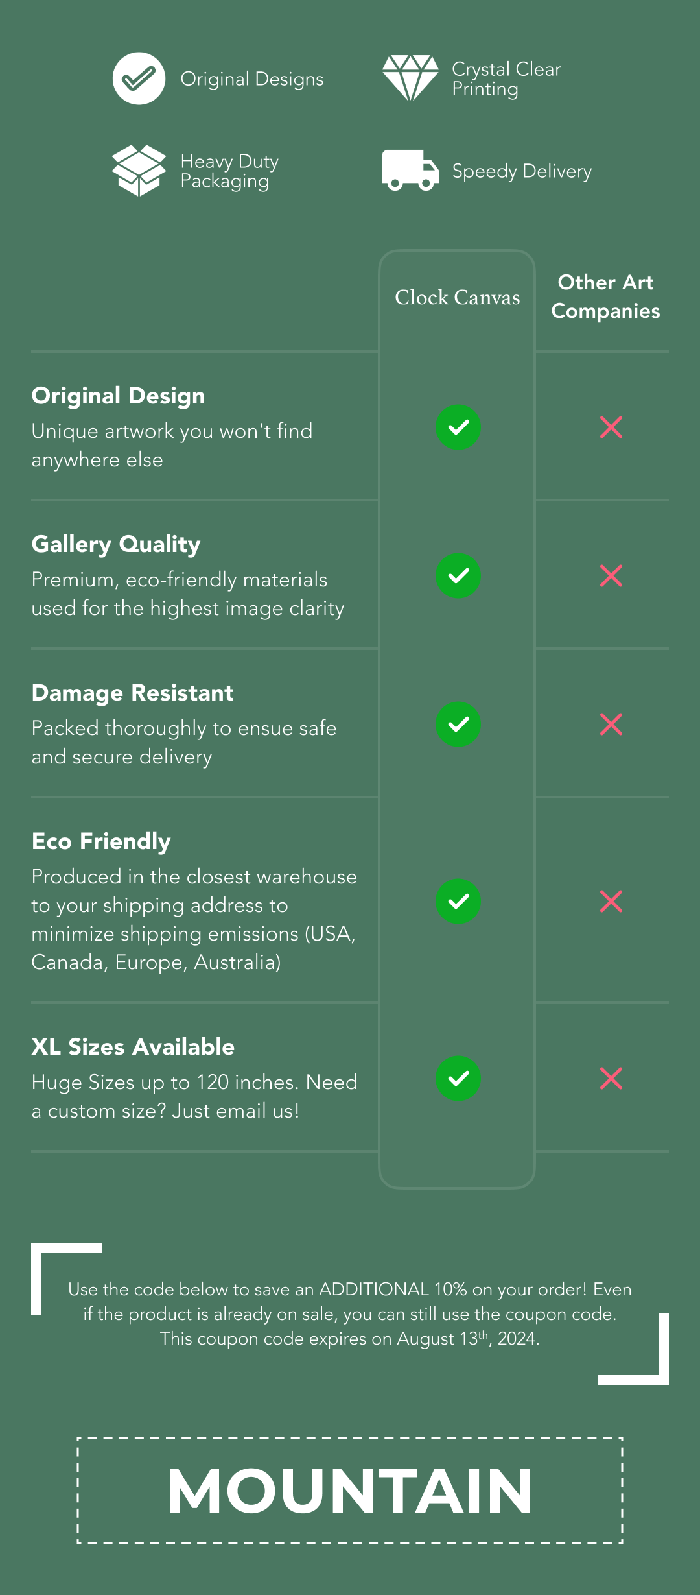The height and width of the screenshot is (1595, 700).
Task: Click the MOUNTAIN coupon code box
Action: pyautogui.click(x=350, y=1490)
